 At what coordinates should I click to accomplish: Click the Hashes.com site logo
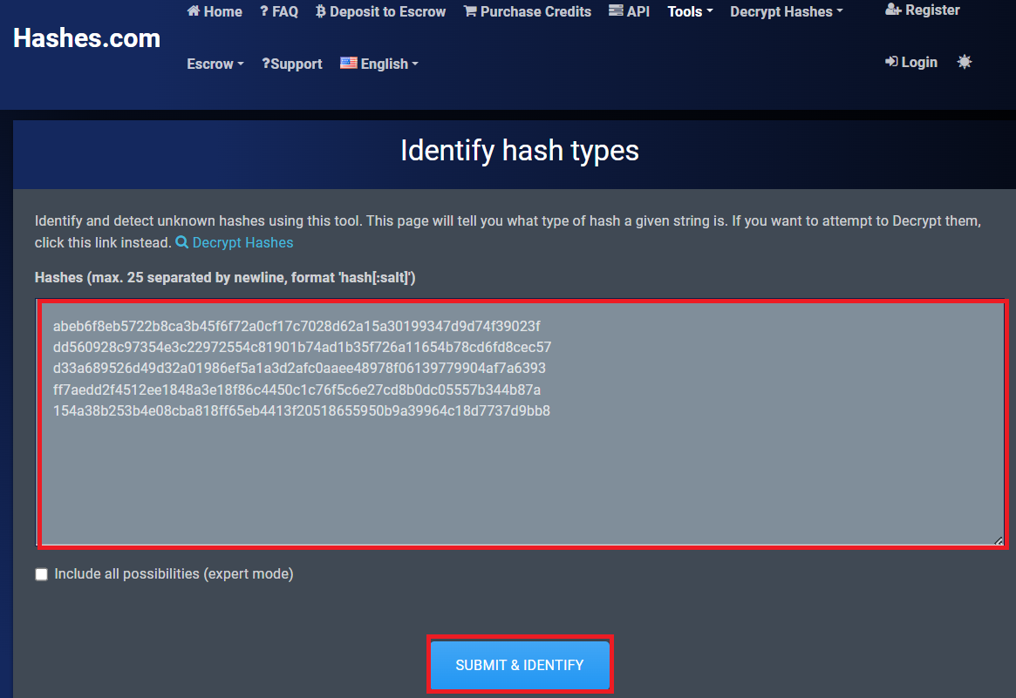87,38
